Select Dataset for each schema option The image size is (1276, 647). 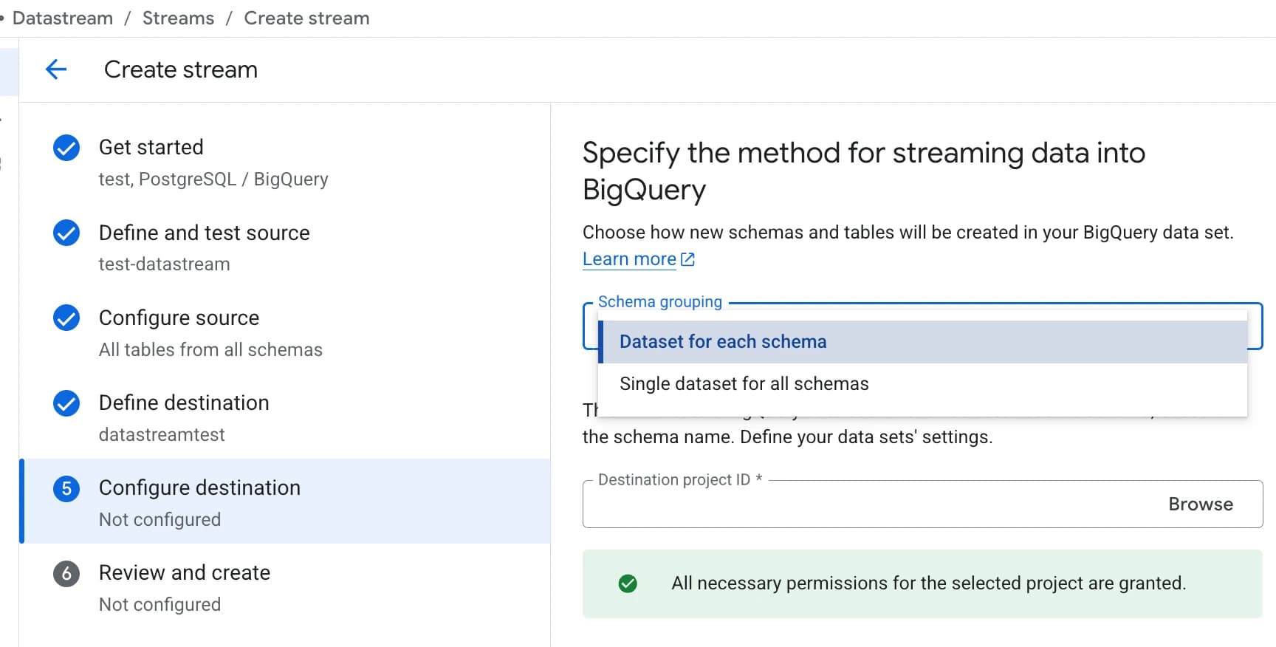(x=722, y=341)
